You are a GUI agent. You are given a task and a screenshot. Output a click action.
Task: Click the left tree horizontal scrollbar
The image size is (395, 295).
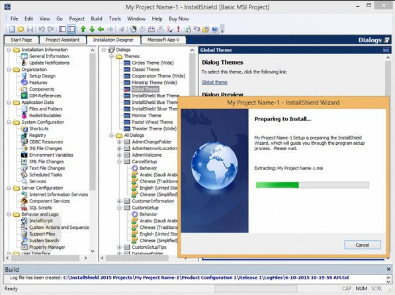click(46, 258)
